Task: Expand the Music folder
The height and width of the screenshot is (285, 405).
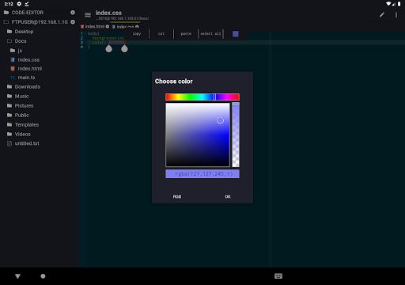Action: pyautogui.click(x=18, y=96)
